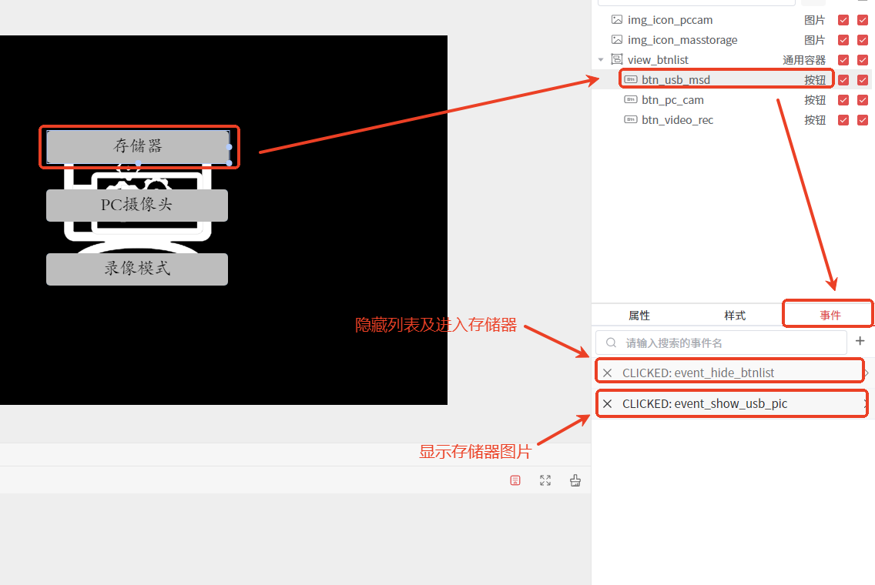Select the btn_pc_cam tree row
Screen dimensions: 875x585
733,100
